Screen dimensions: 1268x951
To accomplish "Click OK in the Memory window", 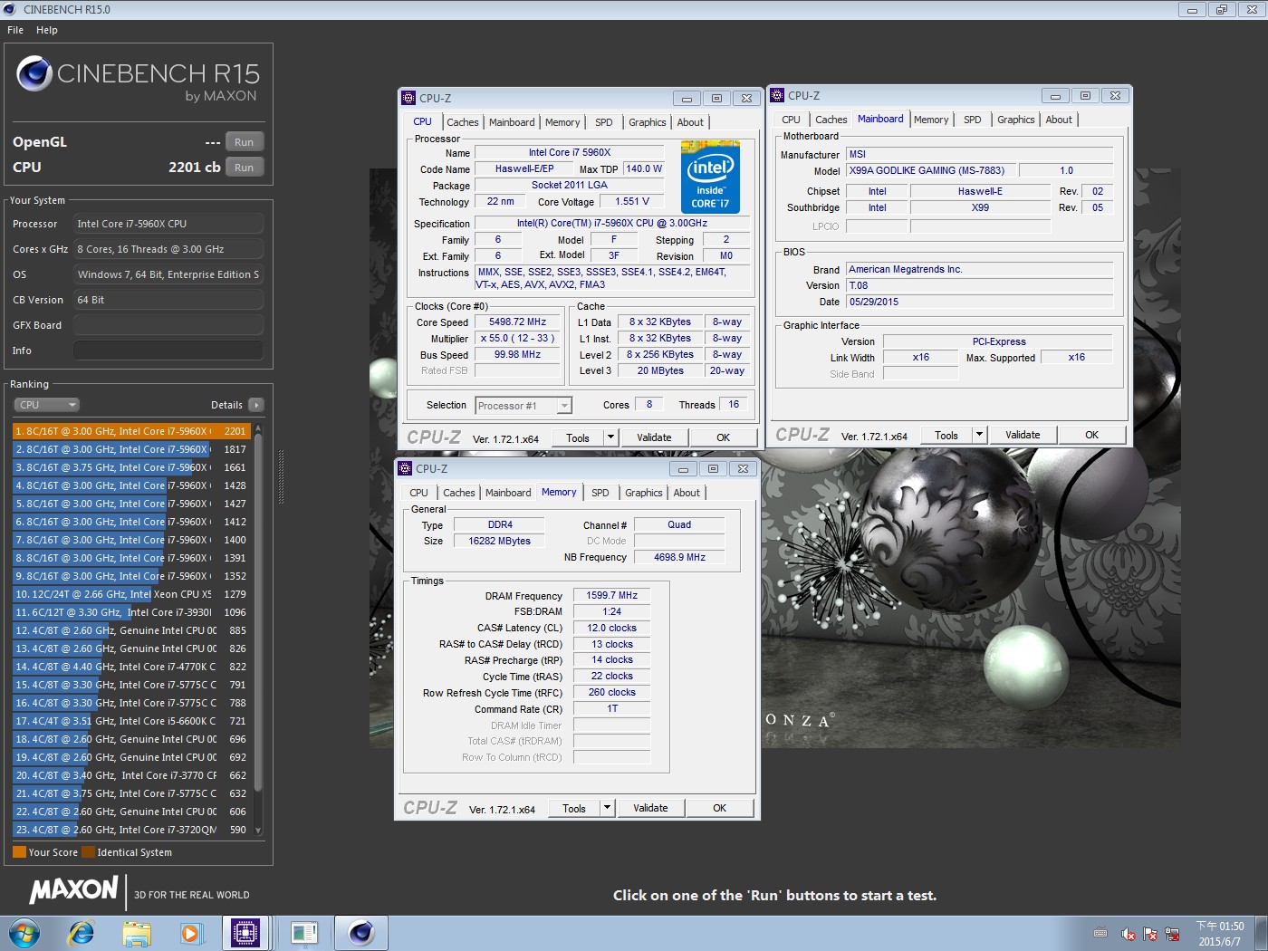I will (x=720, y=808).
